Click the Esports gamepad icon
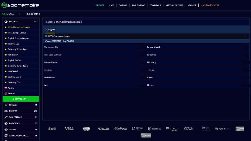Image resolution: width=251 pixels, height=141 pixels. point(6,111)
